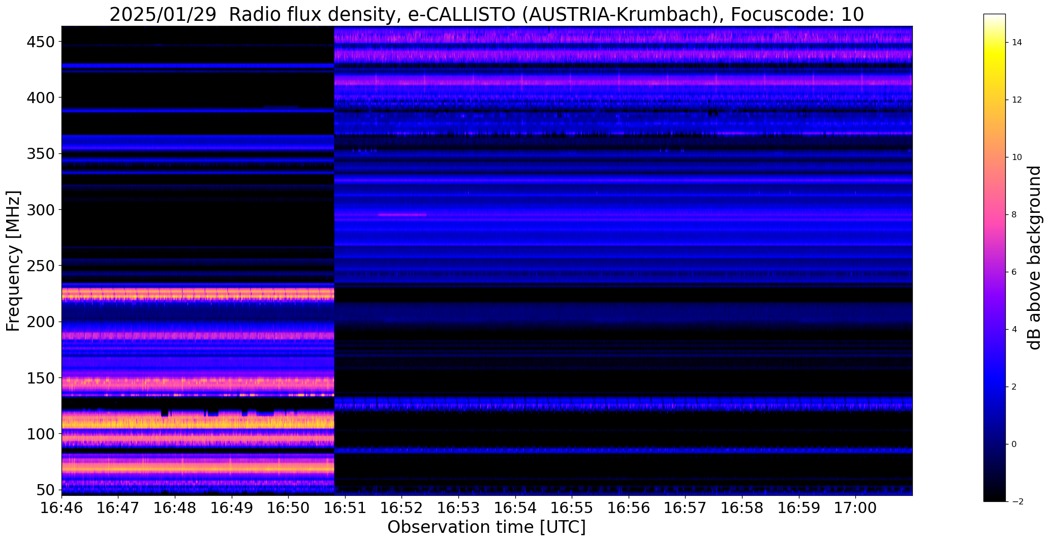
Task: Select the 16:49 time tick label
Action: [232, 508]
